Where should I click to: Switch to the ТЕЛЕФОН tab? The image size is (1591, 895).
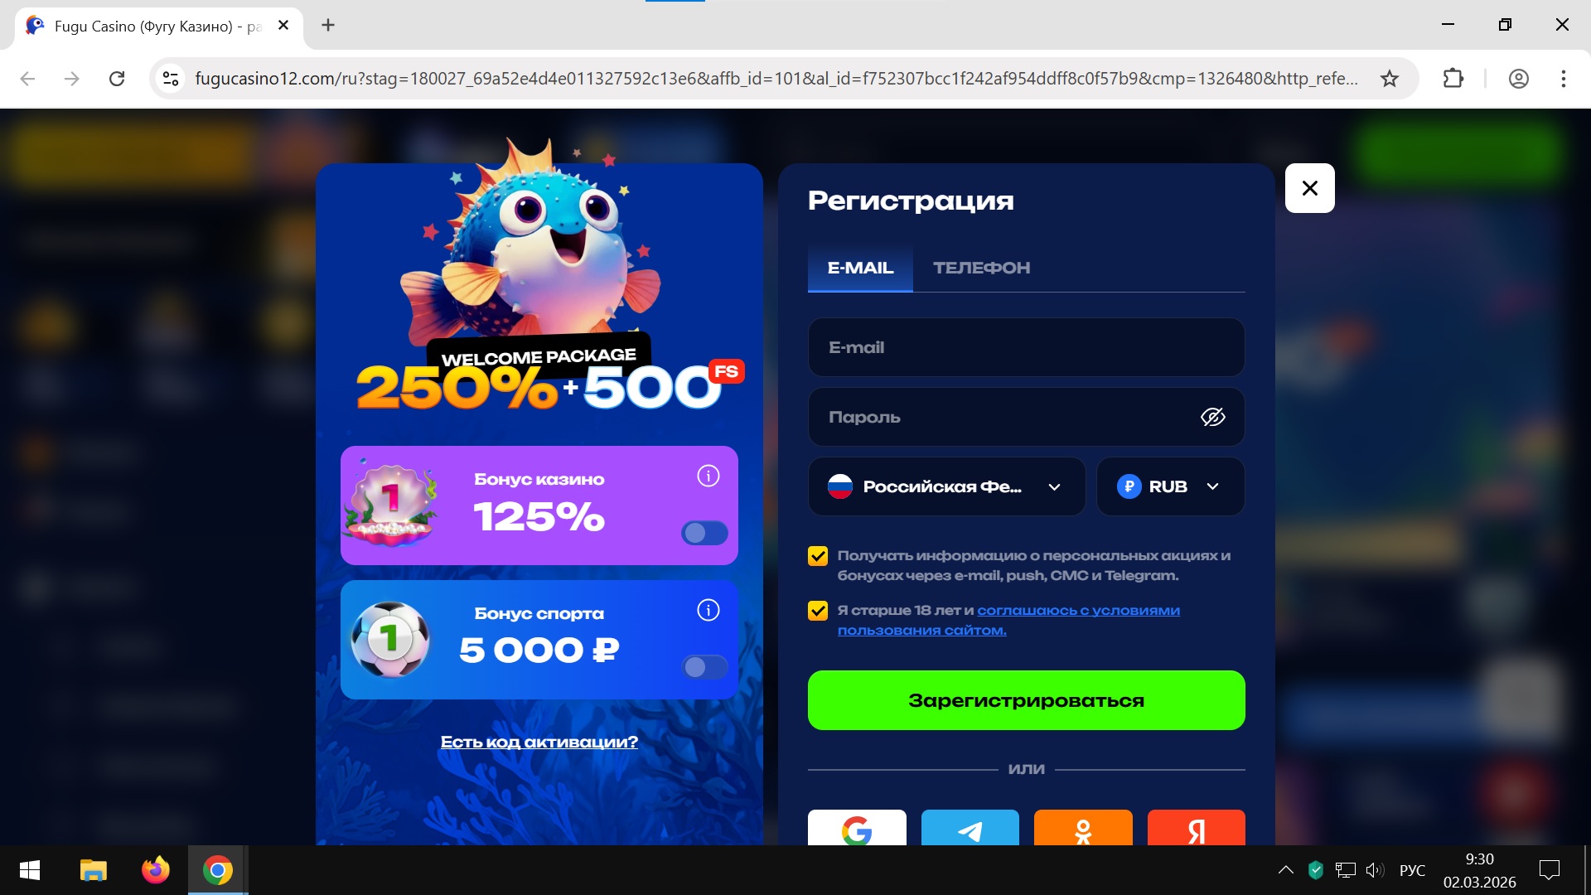coord(982,268)
